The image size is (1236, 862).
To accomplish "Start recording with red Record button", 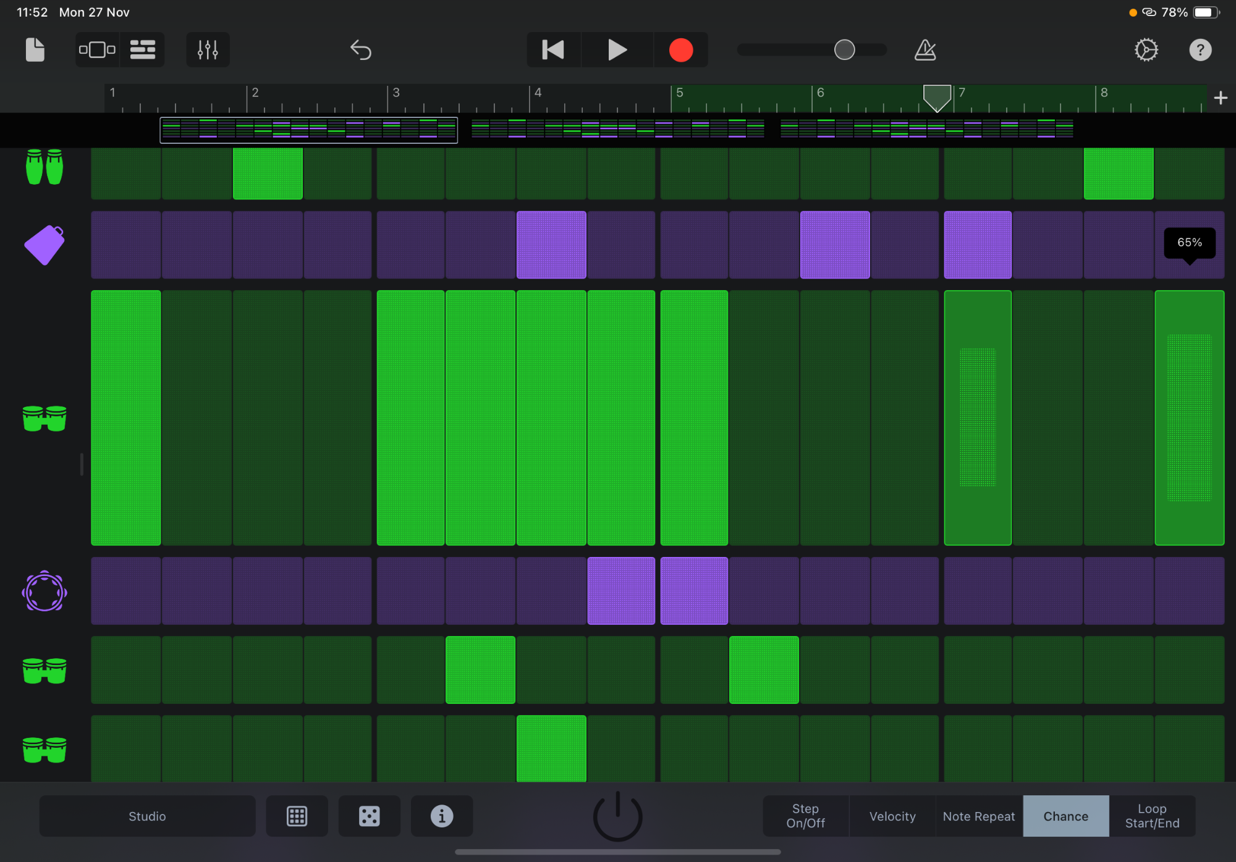I will coord(681,49).
